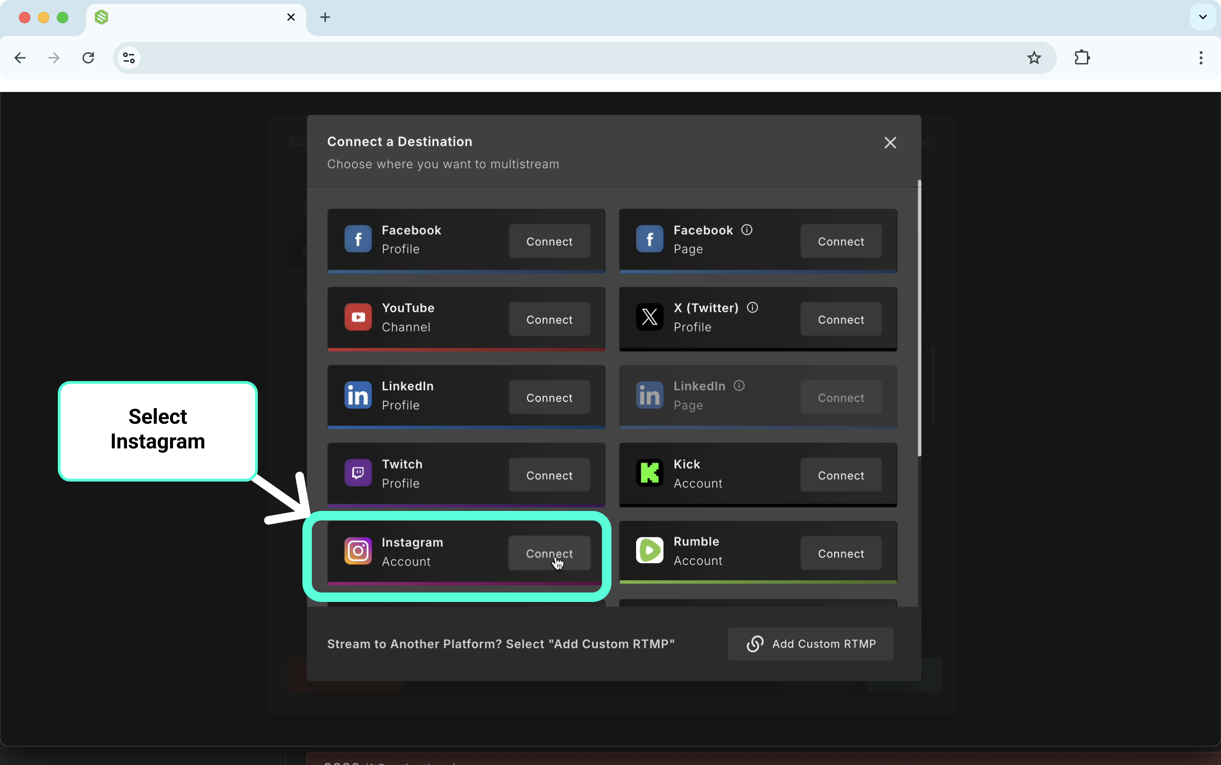Open the browser extensions menu

click(1082, 58)
